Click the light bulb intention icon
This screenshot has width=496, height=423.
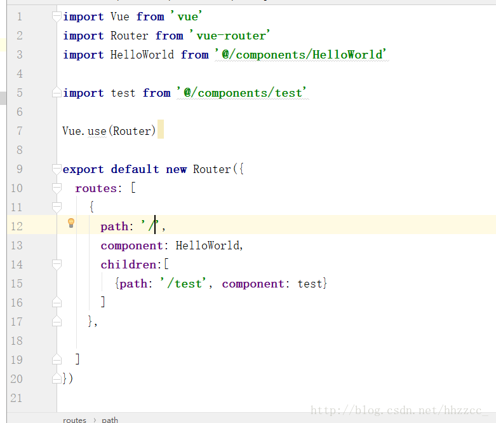71,223
